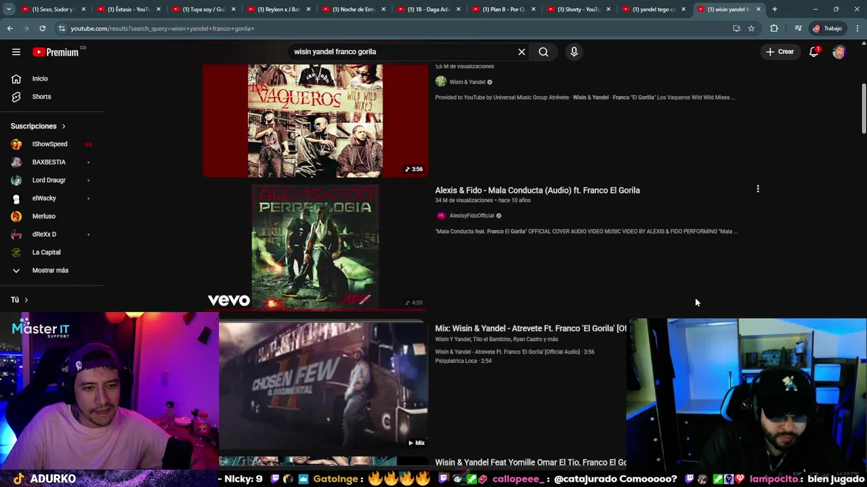Click the Psiquiatrica Loca 2:54 track
This screenshot has height=487, width=867.
[x=463, y=361]
